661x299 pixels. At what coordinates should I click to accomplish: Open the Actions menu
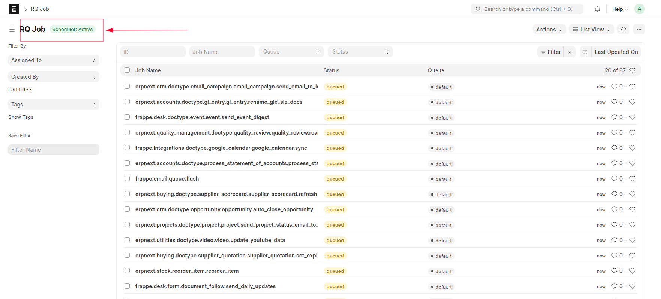click(x=549, y=29)
